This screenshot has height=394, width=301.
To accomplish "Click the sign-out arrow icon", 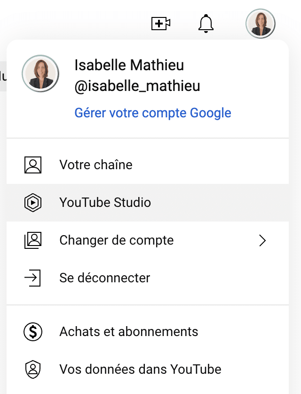I will click(x=32, y=278).
